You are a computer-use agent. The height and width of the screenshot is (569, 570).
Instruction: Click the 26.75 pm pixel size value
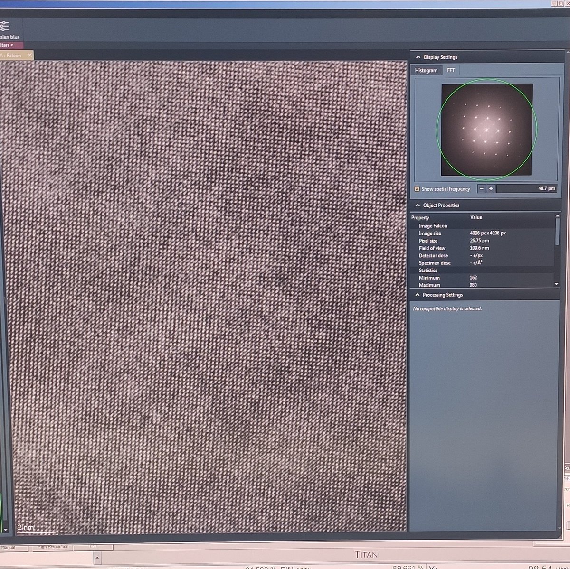(479, 241)
